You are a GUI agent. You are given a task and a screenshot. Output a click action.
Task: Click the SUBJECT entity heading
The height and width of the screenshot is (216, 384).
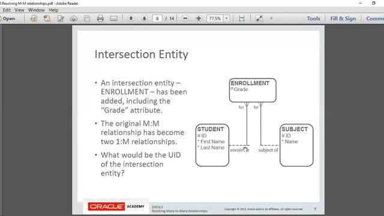pyautogui.click(x=295, y=130)
